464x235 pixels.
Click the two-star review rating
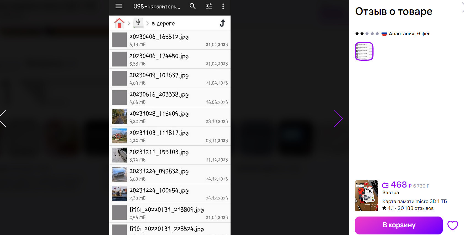click(367, 34)
